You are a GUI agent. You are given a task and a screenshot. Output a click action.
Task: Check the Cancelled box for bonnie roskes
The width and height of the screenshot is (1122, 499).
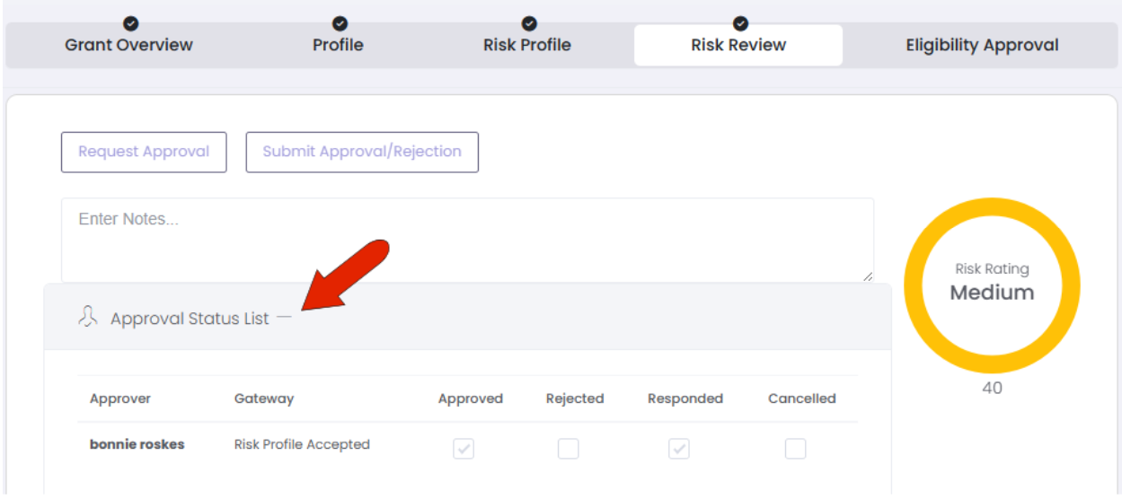(x=795, y=448)
